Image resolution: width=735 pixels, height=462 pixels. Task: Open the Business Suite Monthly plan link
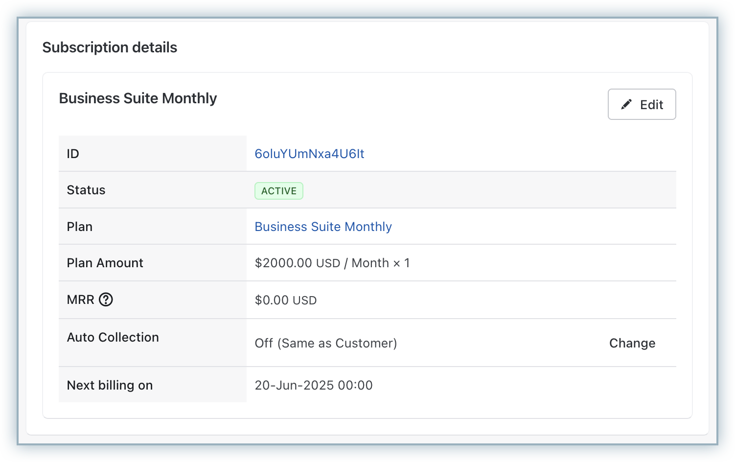pos(323,227)
